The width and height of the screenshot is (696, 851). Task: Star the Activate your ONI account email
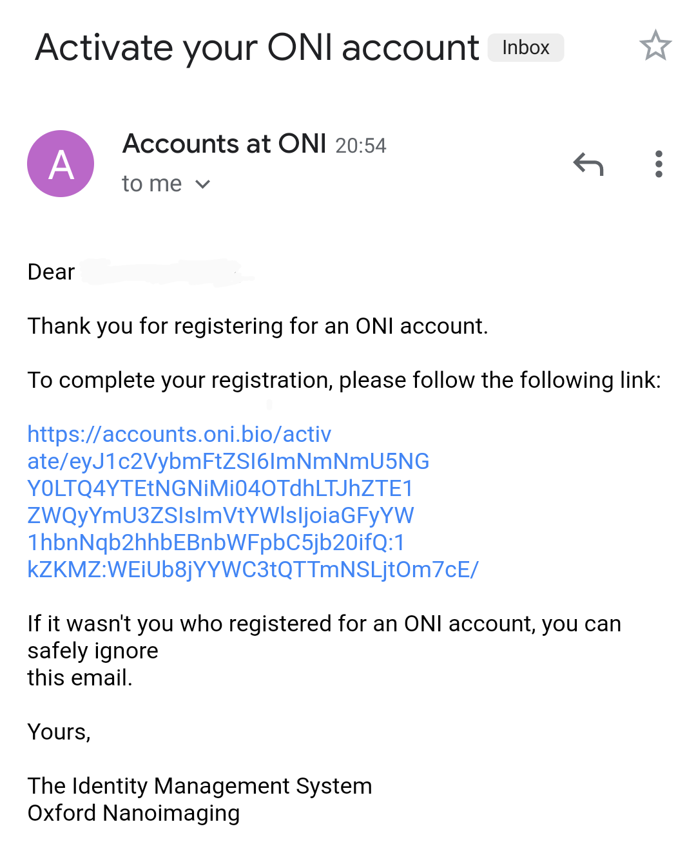655,46
